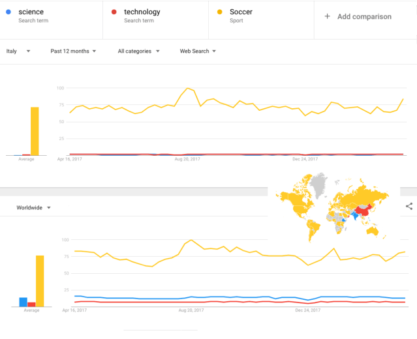Image resolution: width=417 pixels, height=339 pixels.
Task: Click the yellow dot next to Soccer
Action: (x=220, y=12)
